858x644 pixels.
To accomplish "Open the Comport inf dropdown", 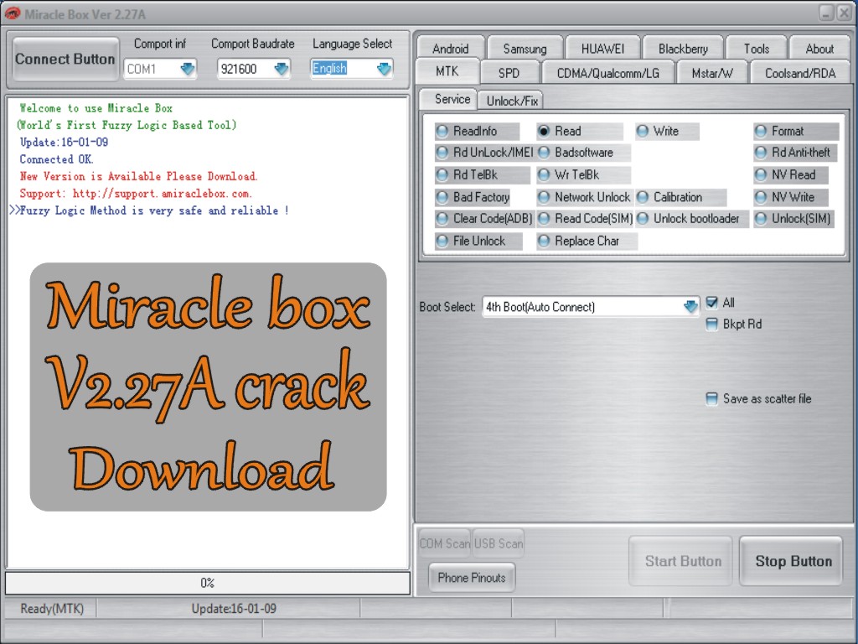I will click(x=189, y=69).
